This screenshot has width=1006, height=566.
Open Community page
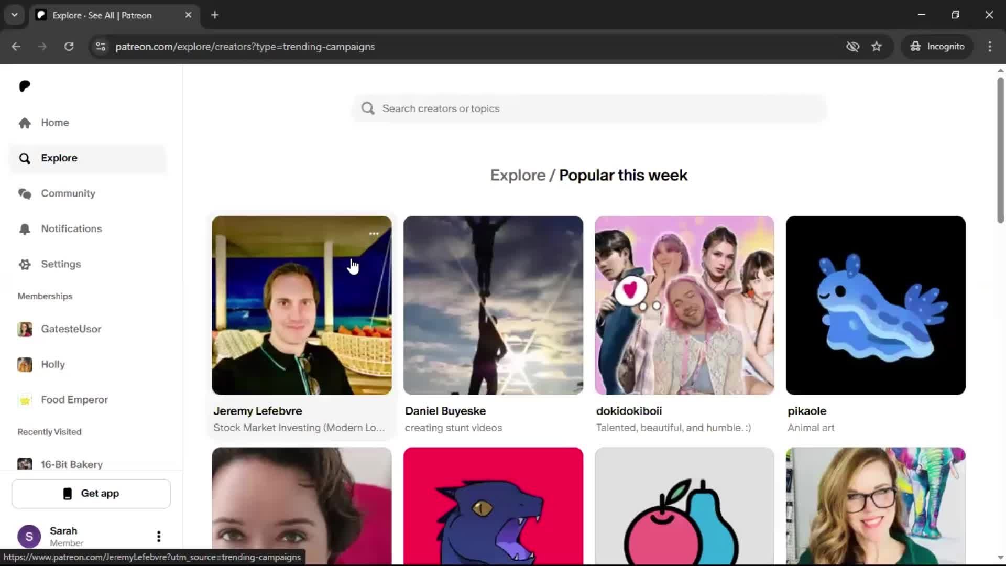coord(68,193)
